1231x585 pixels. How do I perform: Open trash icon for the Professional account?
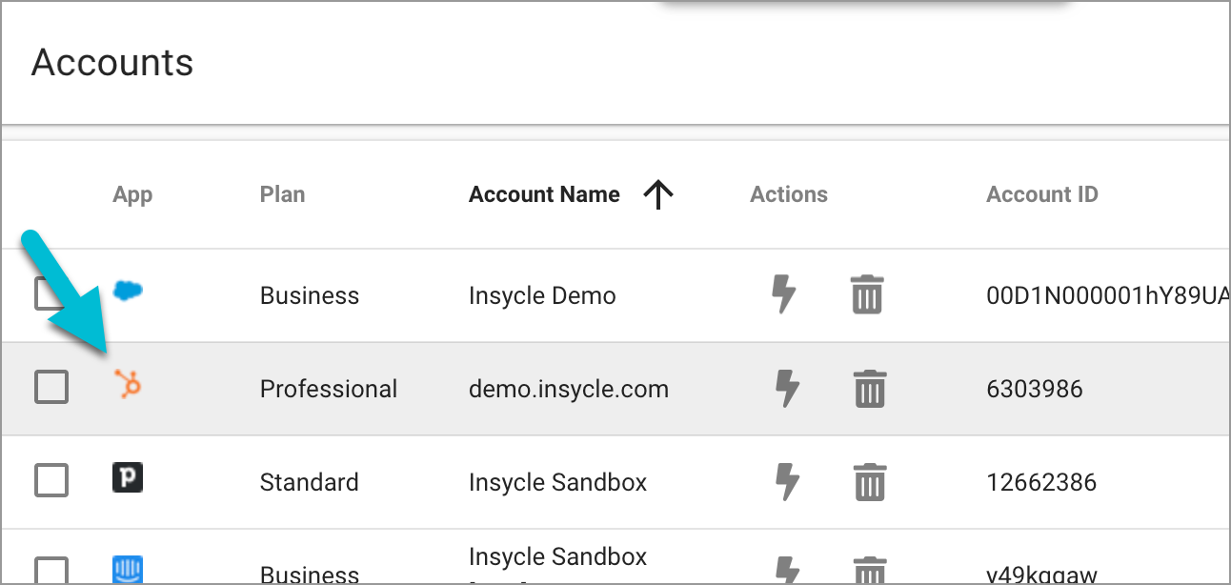867,388
